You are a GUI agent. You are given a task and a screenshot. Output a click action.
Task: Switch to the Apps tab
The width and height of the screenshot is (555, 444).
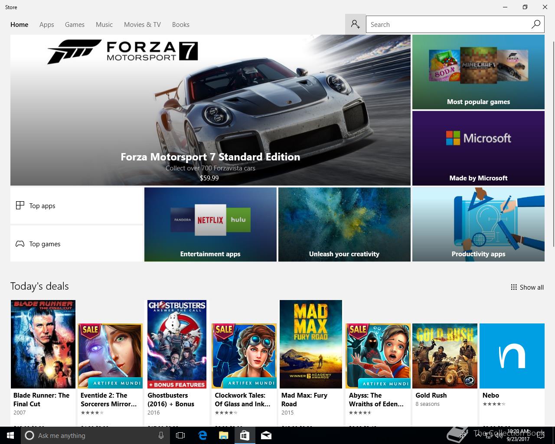(47, 25)
